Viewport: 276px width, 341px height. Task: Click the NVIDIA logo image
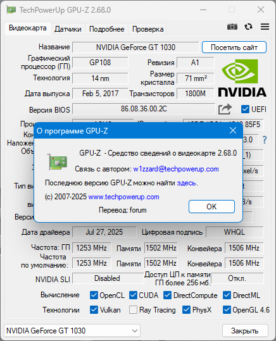point(242,78)
